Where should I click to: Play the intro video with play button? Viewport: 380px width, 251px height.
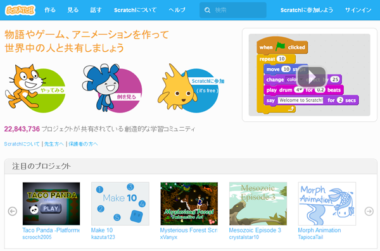click(312, 77)
